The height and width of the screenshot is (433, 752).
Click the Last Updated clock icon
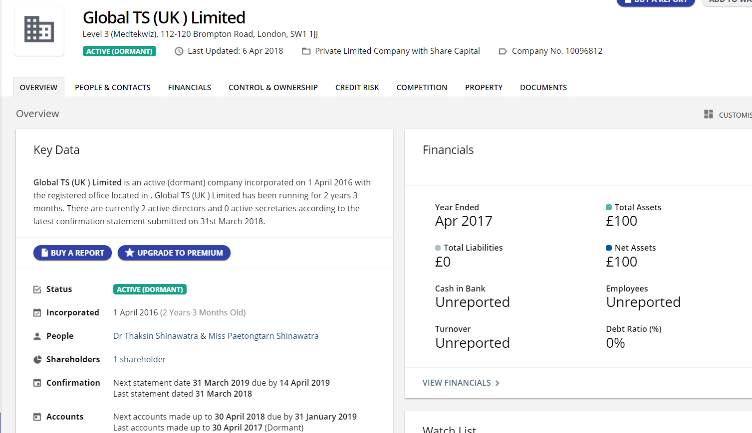click(179, 51)
